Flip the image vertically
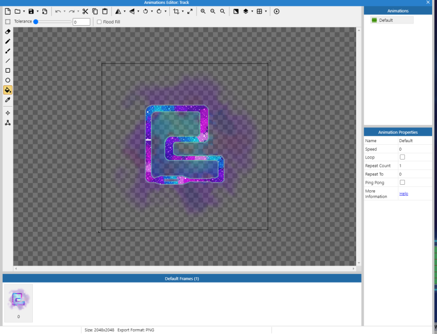 tap(132, 11)
